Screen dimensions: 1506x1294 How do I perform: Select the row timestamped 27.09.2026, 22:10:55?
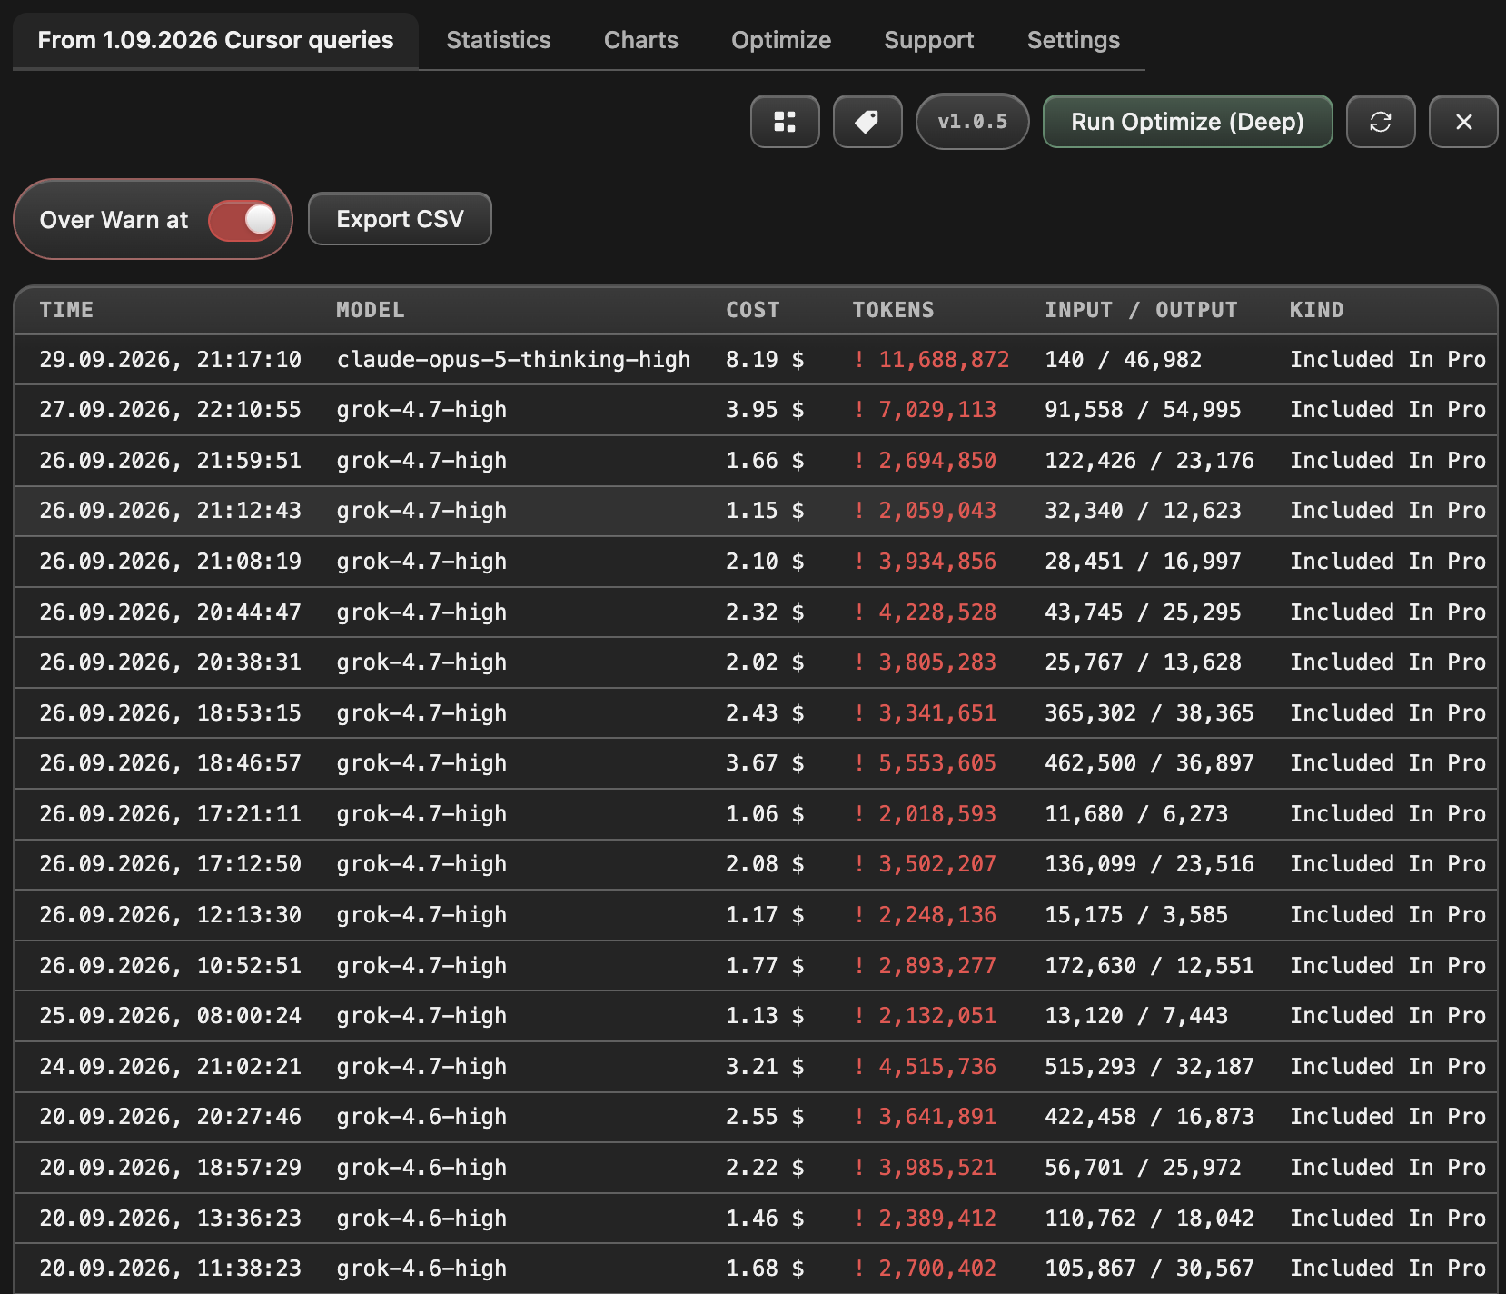756,410
